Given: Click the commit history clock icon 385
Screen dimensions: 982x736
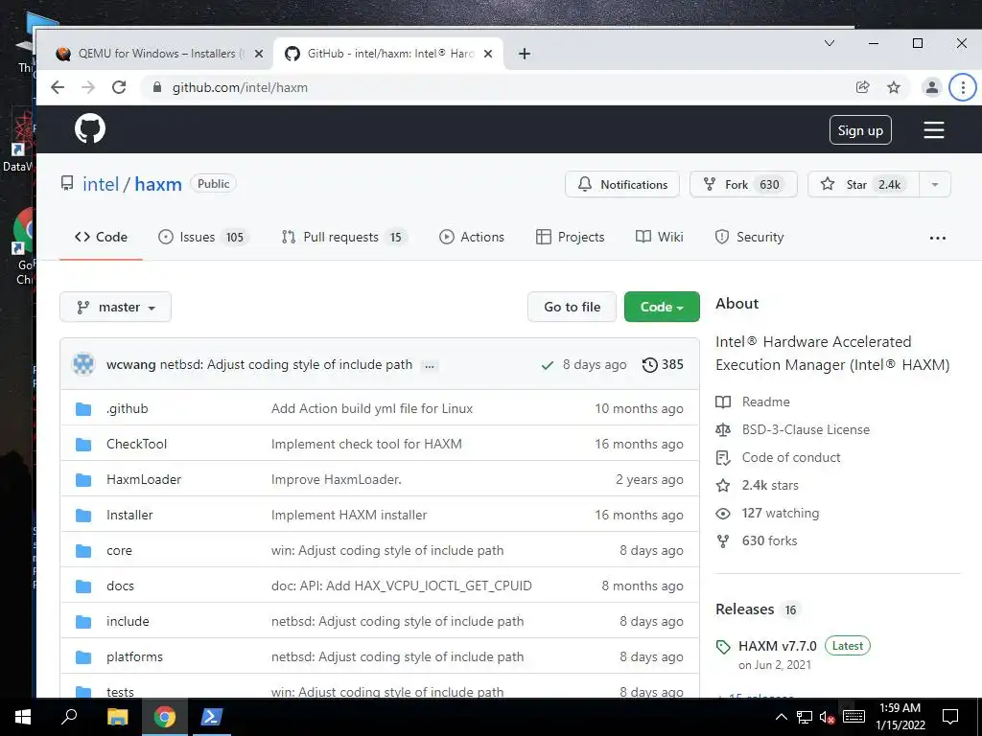Looking at the screenshot, I should 663,364.
